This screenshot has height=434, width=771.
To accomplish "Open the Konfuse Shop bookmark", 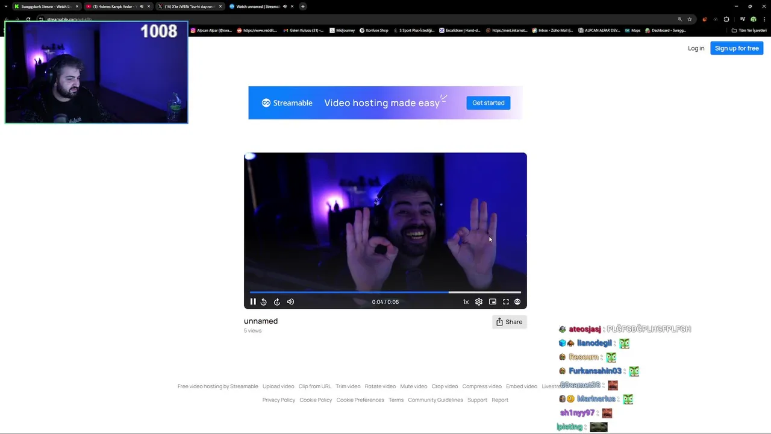I will [374, 30].
